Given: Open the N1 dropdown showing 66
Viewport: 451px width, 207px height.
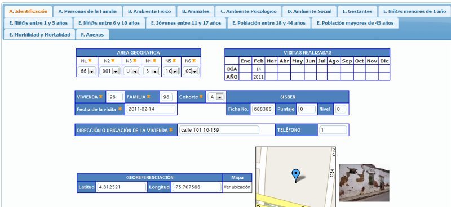Looking at the screenshot, I should [87, 71].
